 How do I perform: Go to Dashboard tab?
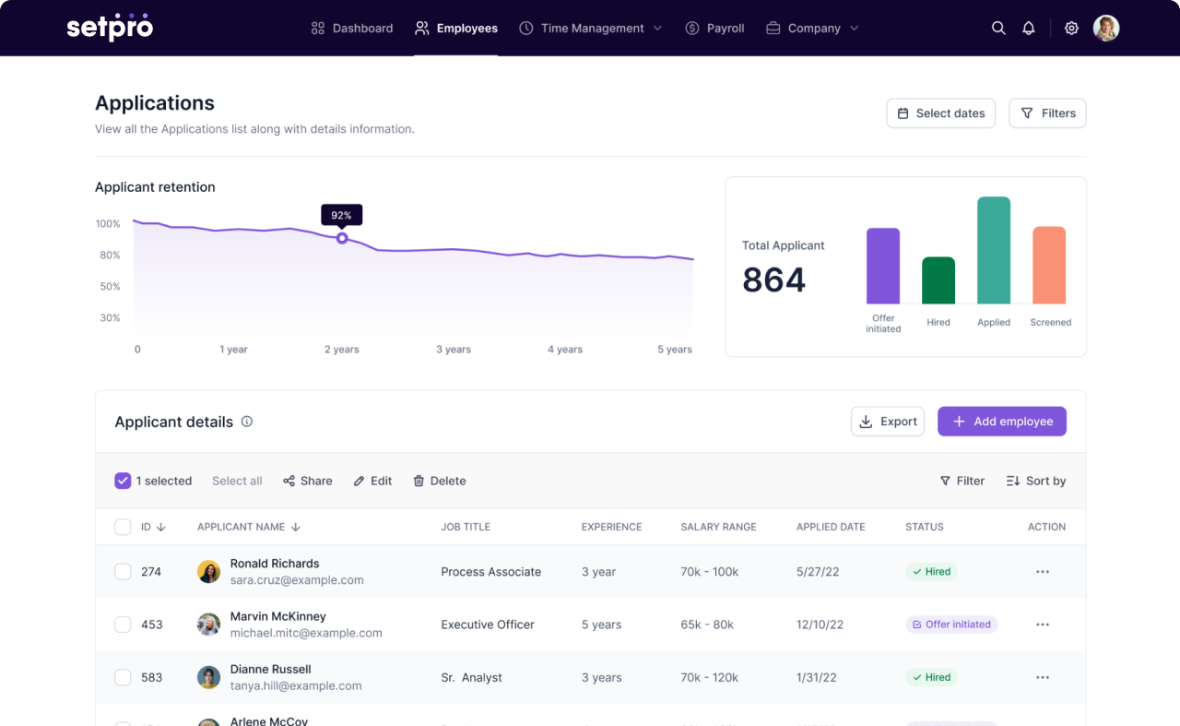coord(352,29)
